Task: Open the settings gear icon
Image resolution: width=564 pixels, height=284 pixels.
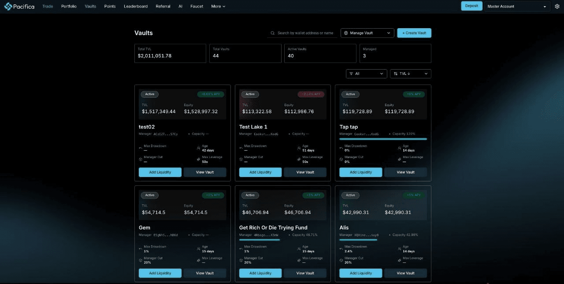Action: 557,7
